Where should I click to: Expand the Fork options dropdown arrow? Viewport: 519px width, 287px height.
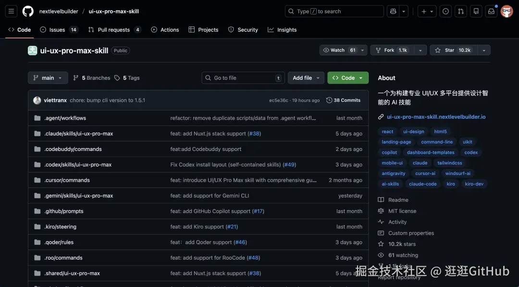coord(420,50)
